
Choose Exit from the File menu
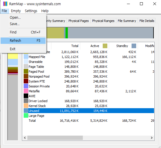23,49
